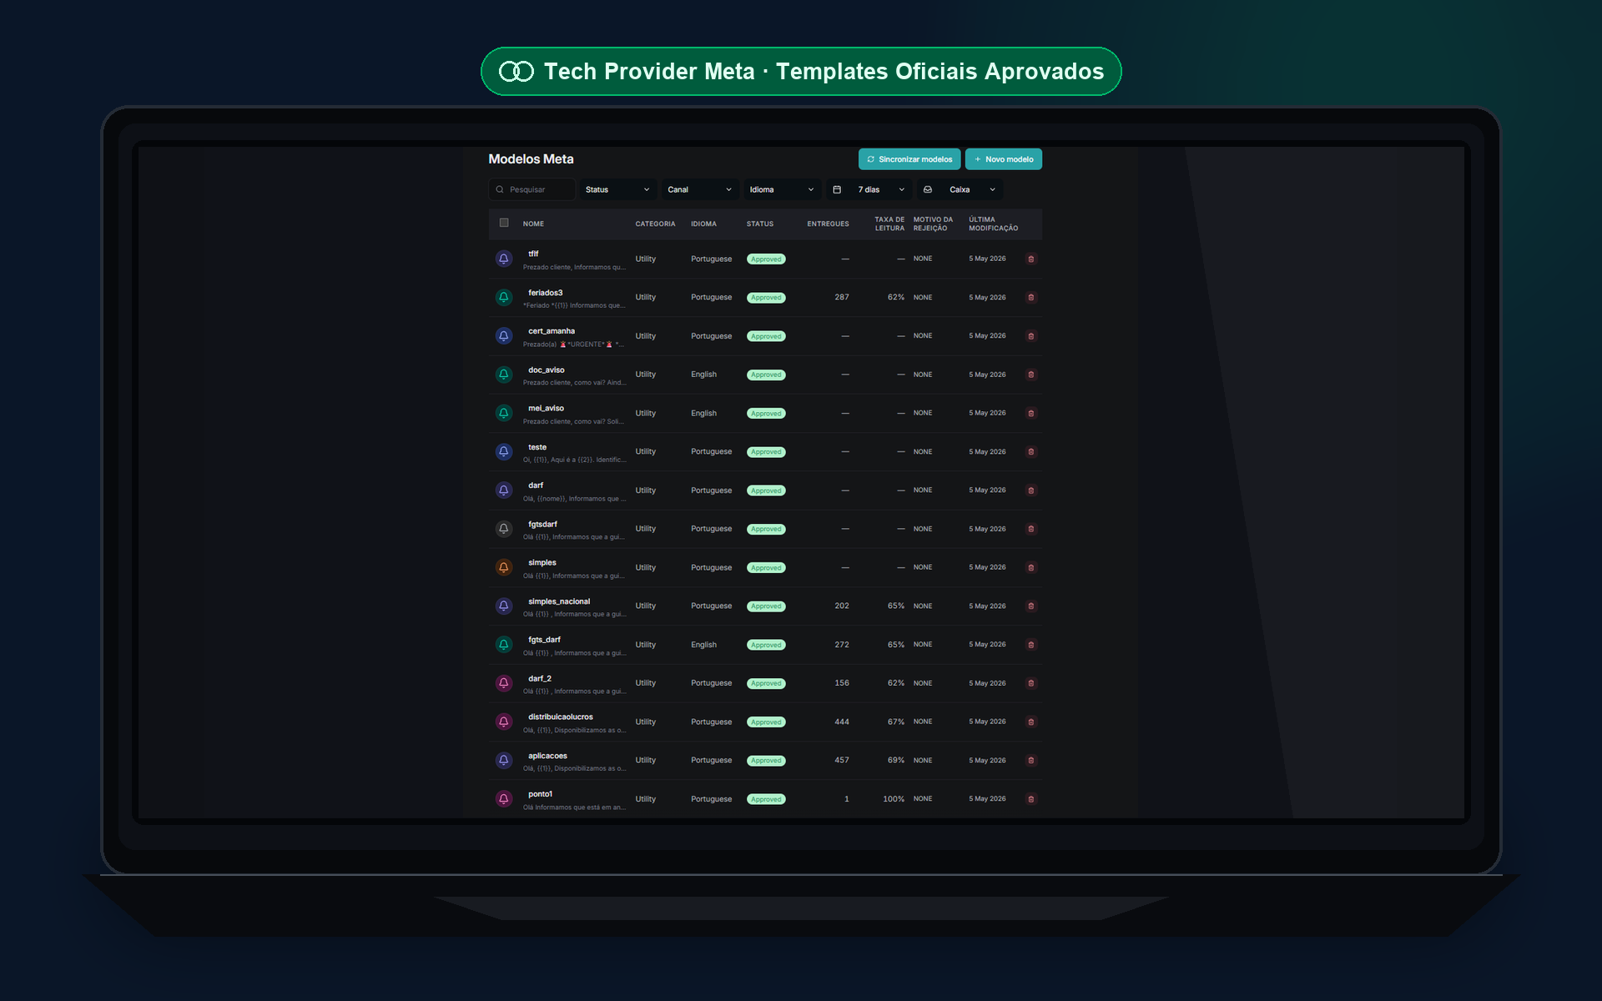The width and height of the screenshot is (1602, 1001).
Task: Click the bell icon for distribuicaolucros template
Action: pos(504,722)
